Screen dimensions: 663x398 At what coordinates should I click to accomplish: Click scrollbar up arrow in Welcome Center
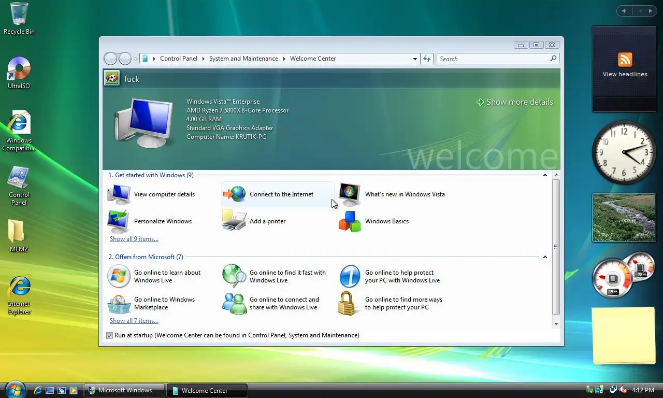556,175
